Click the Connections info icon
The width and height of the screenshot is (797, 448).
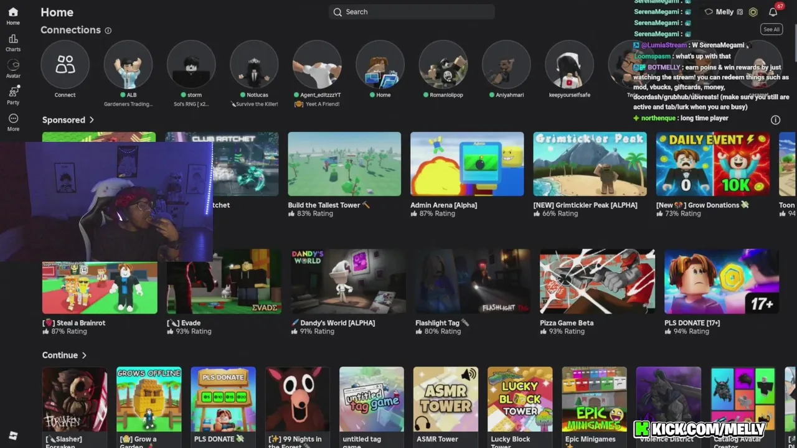(x=108, y=30)
